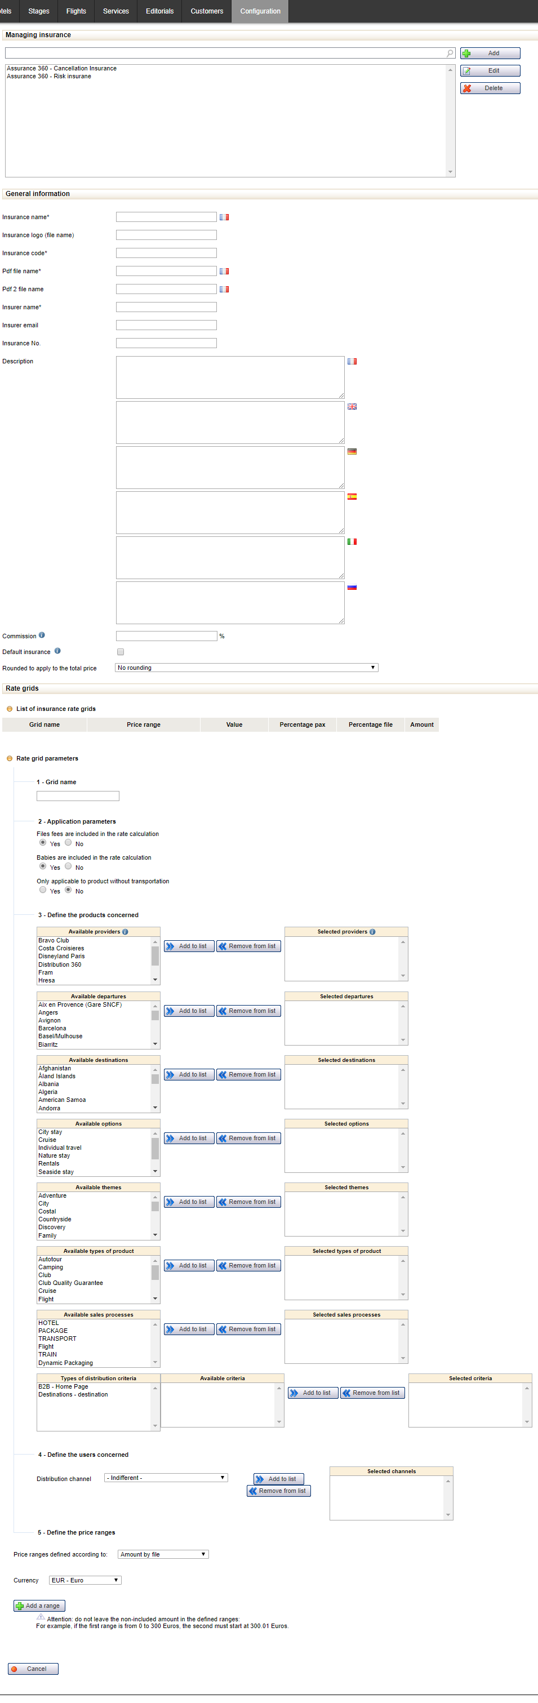Open the Customers tab
The image size is (538, 1703).
point(207,11)
